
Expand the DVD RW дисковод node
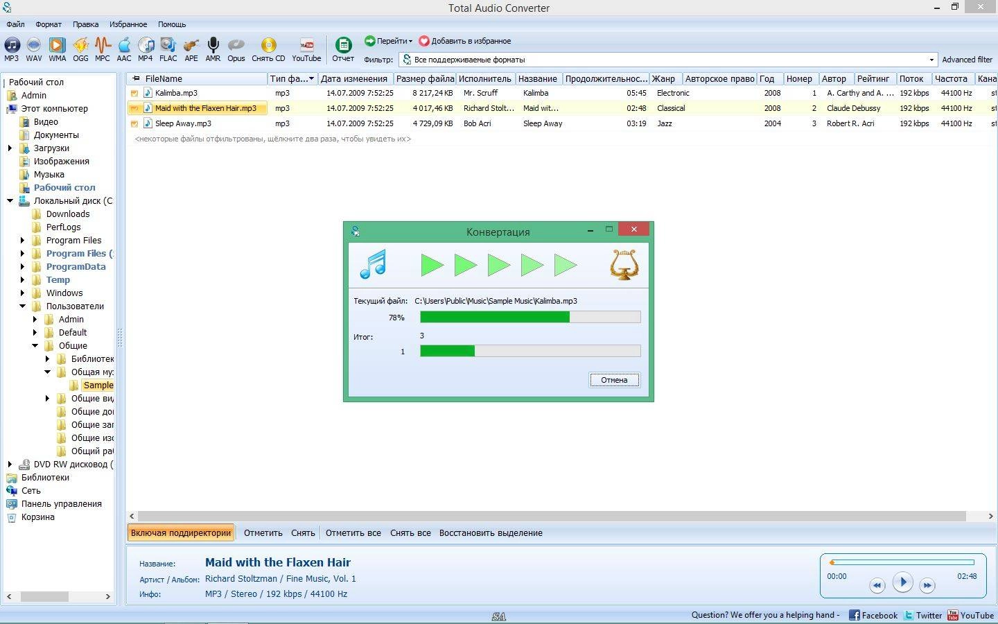pyautogui.click(x=10, y=465)
